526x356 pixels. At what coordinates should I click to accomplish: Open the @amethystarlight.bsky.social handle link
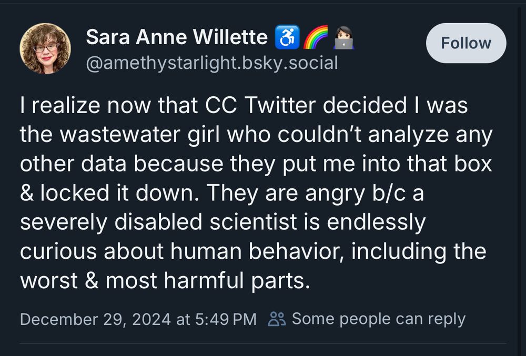click(x=211, y=63)
